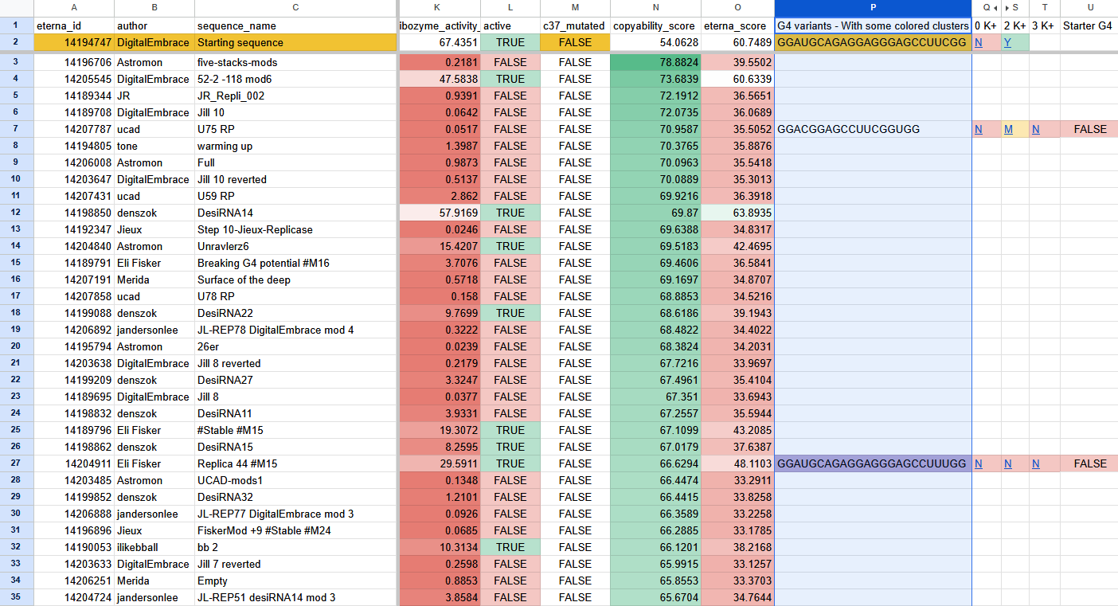Click the 'Starting sequence' cell
Screen dimensions: 1118x606
(x=295, y=42)
